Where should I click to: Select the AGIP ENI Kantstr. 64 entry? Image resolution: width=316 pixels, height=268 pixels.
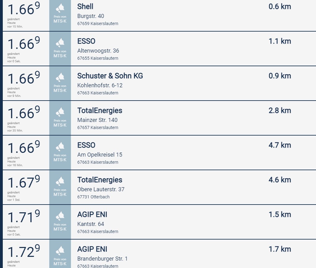click(92, 215)
